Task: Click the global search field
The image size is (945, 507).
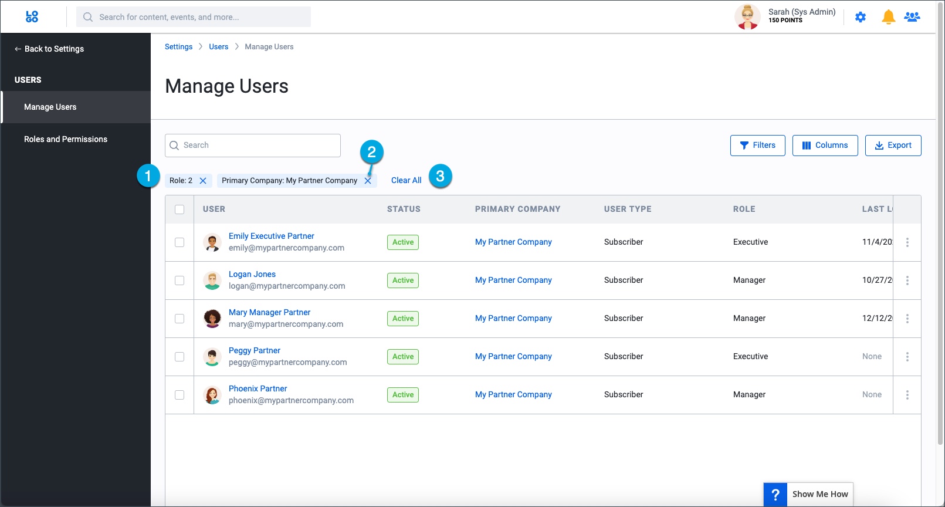Action: (x=194, y=17)
